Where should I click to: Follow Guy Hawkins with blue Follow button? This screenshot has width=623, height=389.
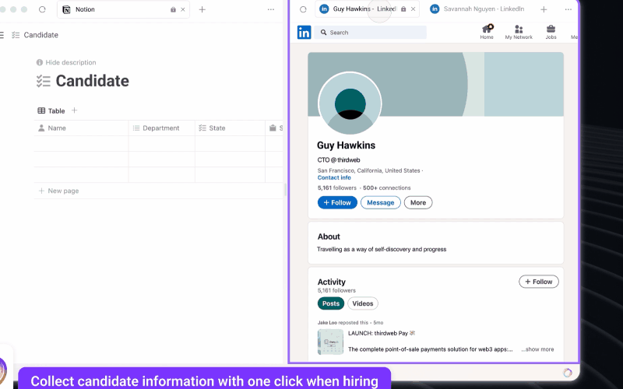coord(337,202)
